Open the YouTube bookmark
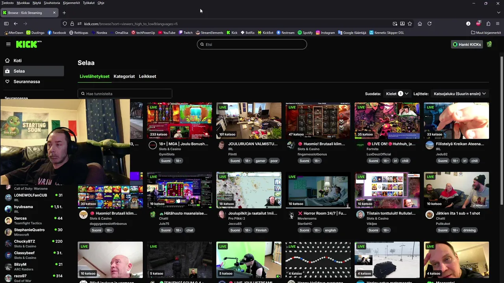 coord(167,33)
